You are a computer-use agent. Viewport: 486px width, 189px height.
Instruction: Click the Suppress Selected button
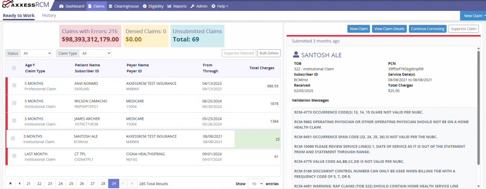pyautogui.click(x=239, y=53)
